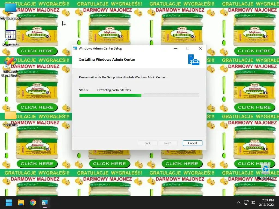Click the disabled Next button in setup
This screenshot has width=279, height=209.
coord(168,143)
